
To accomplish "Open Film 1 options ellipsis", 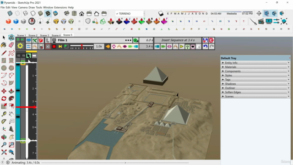I will click(x=128, y=40).
